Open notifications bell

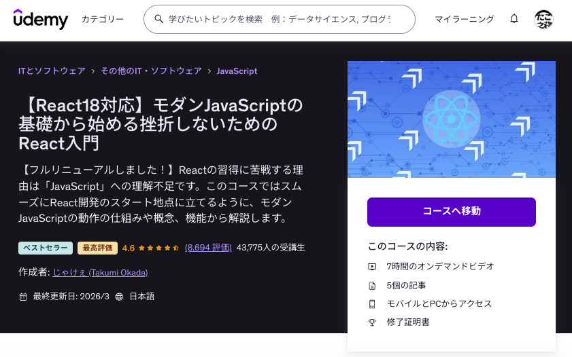click(514, 18)
